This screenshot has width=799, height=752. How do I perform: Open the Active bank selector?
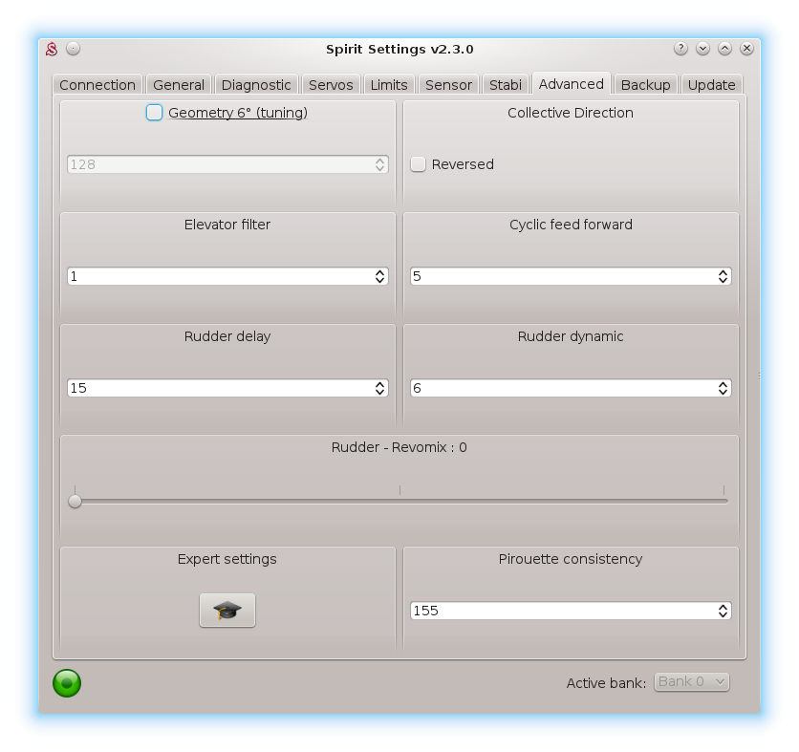[x=691, y=681]
